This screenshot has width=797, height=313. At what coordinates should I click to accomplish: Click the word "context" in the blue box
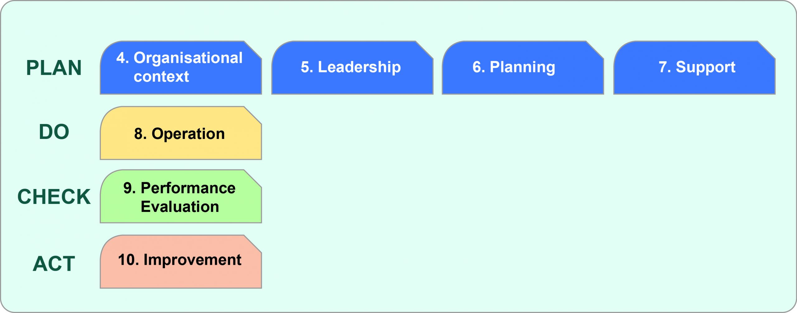tap(161, 76)
